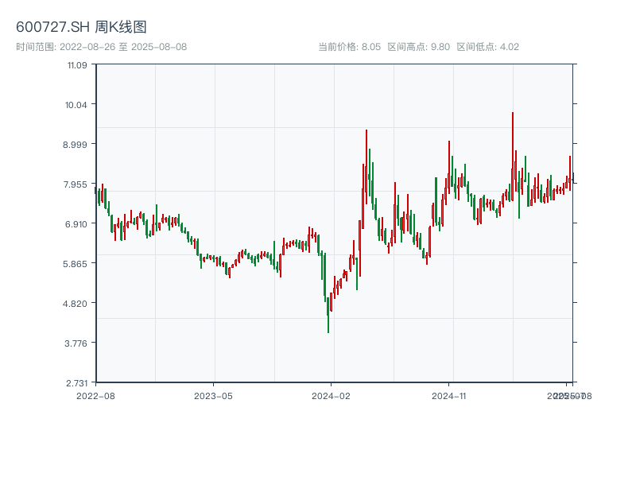
Task: Click the y-axis value 6.910
Action: tap(76, 224)
